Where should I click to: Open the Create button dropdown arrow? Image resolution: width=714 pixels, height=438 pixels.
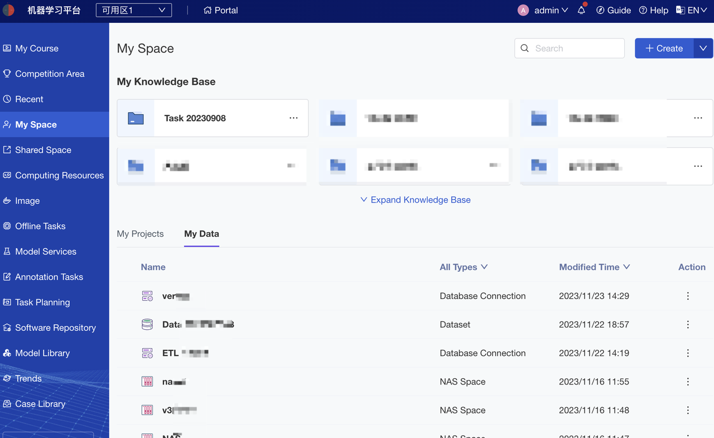coord(703,49)
